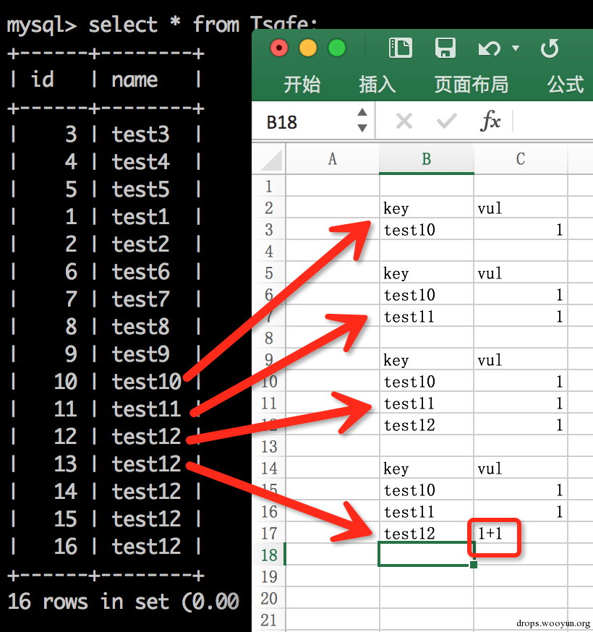Screen dimensions: 593x632
Task: Click the green fill handle of B18
Action: [473, 565]
